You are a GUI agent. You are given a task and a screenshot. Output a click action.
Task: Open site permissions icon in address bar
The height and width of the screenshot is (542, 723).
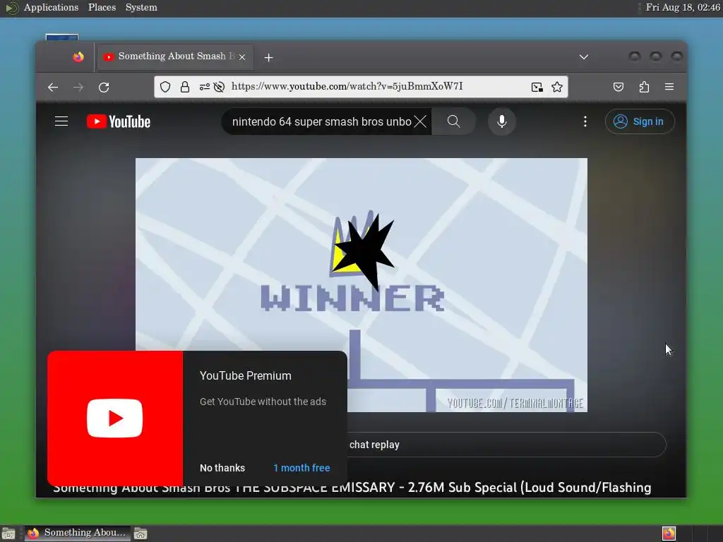point(204,87)
